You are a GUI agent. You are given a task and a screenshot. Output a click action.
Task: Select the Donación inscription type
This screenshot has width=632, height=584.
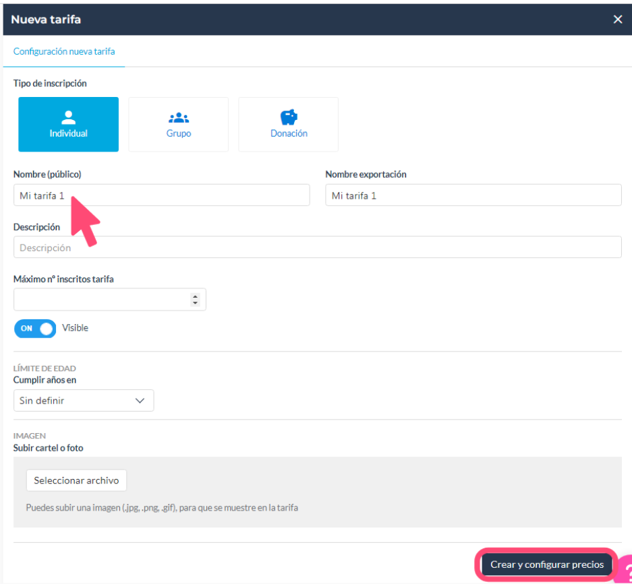(x=289, y=125)
